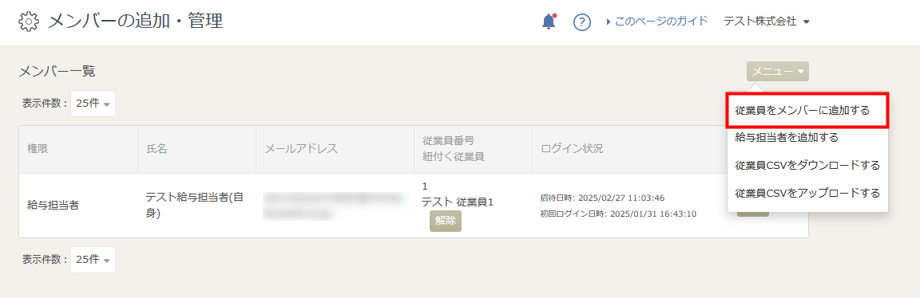920x298 pixels.
Task: Click the メールアドレス column header
Action: (302, 149)
